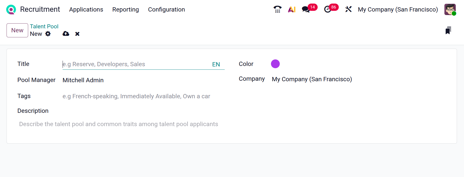
Task: Click the New button
Action: pyautogui.click(x=17, y=30)
